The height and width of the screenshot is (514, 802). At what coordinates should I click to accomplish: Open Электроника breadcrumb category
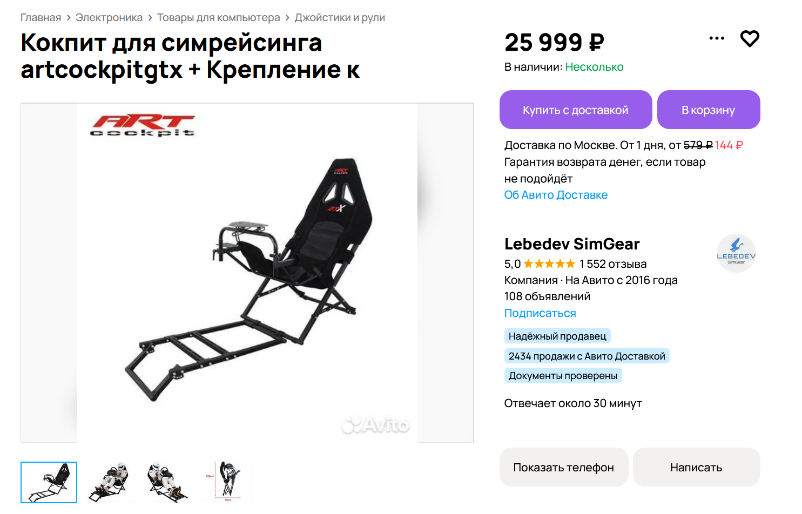click(109, 17)
